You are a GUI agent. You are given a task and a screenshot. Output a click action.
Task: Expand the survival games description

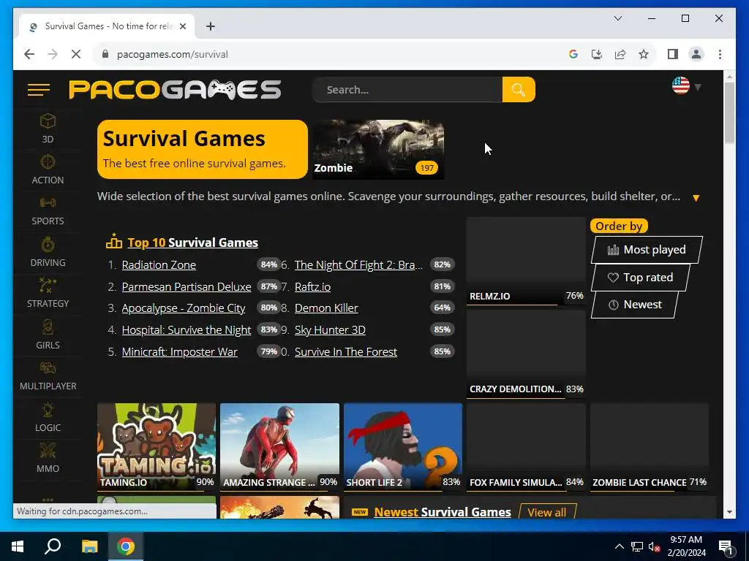pos(696,197)
